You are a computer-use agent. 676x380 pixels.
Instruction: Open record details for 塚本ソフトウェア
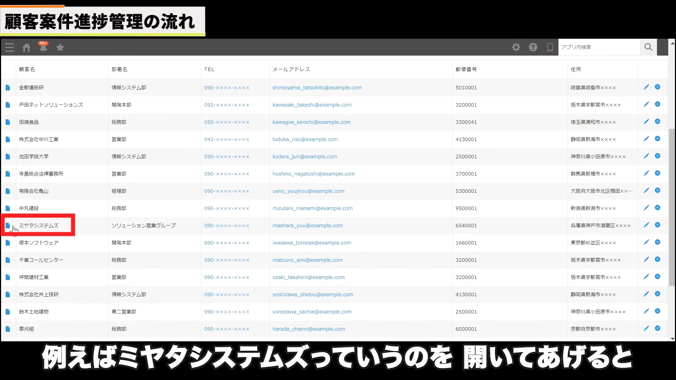(x=8, y=243)
